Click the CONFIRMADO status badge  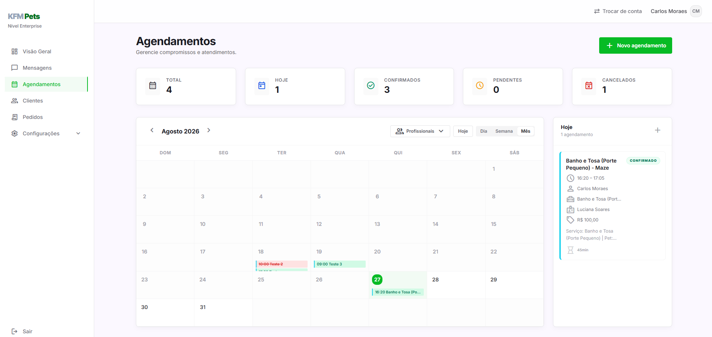(643, 161)
